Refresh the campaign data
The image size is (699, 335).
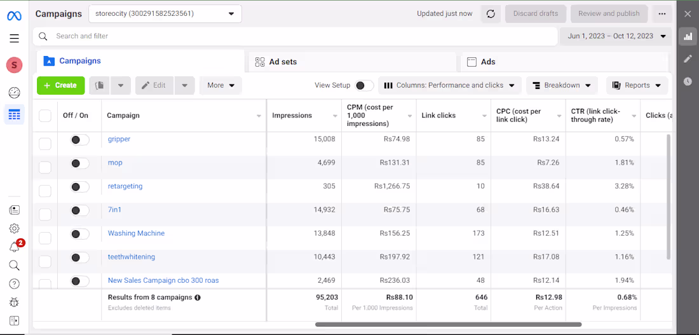[x=491, y=14]
